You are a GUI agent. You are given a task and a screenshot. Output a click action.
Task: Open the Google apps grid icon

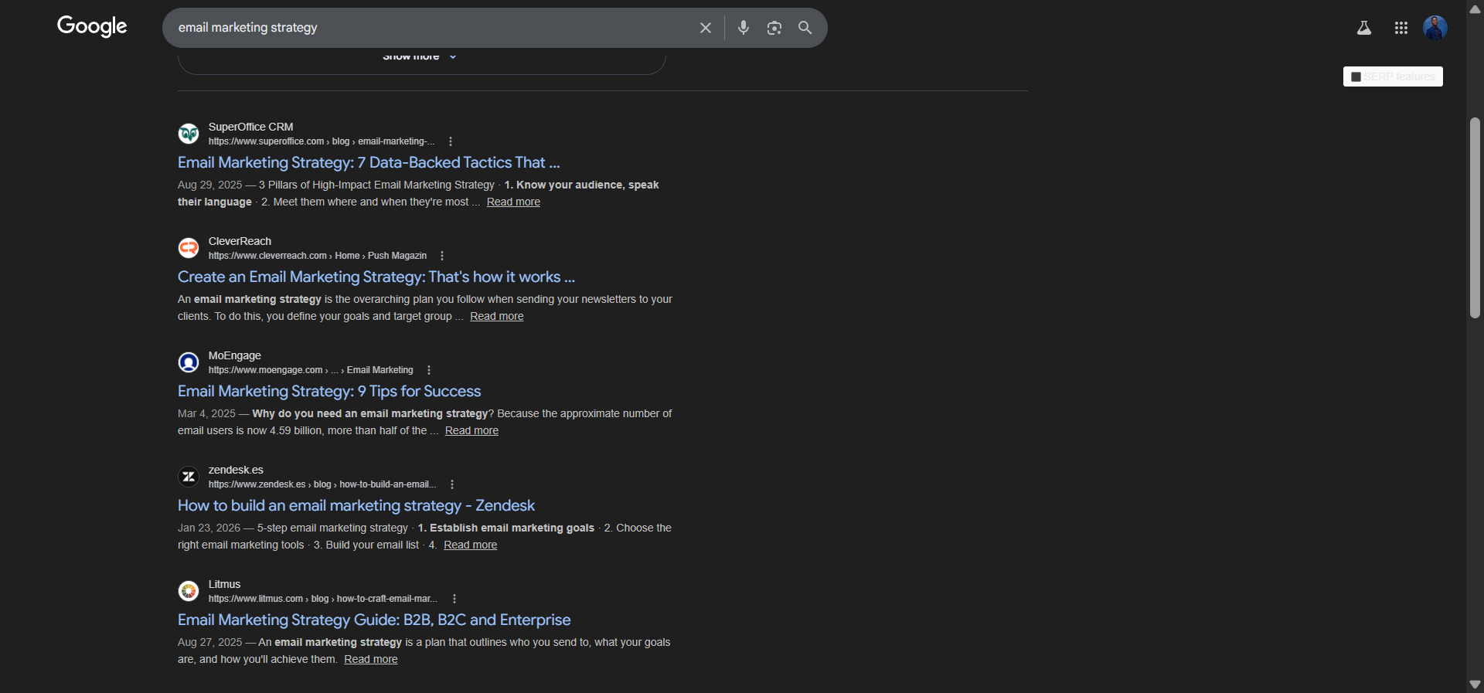(1401, 28)
